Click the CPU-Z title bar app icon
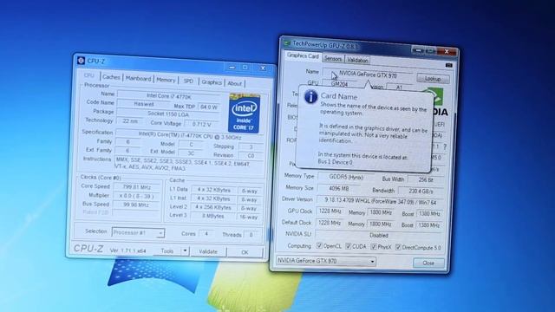555x312 pixels. (81, 61)
